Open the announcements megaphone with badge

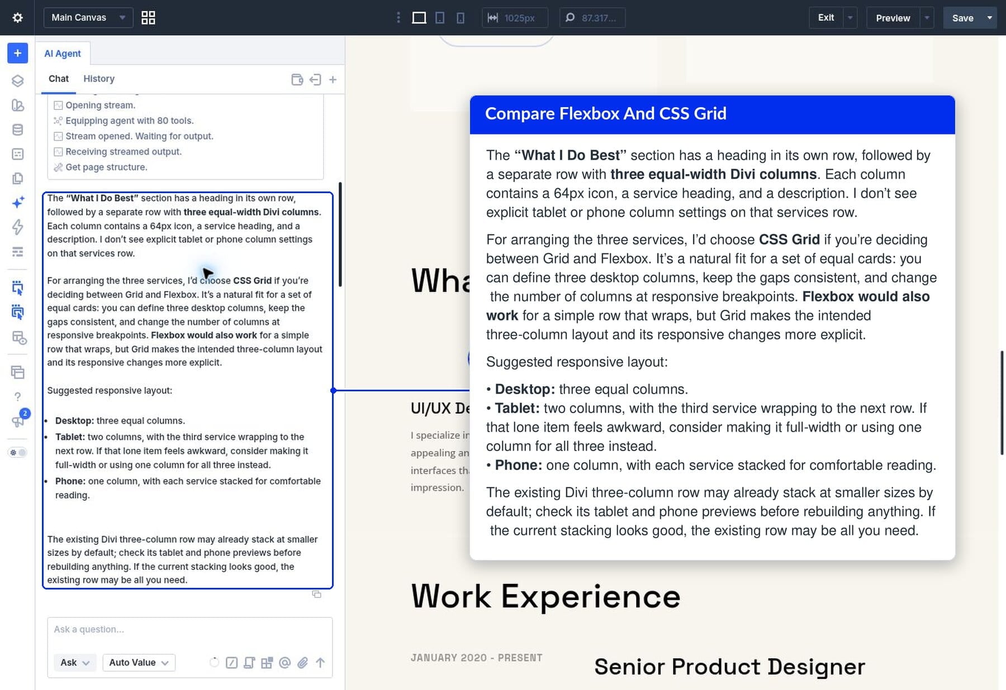pos(18,420)
